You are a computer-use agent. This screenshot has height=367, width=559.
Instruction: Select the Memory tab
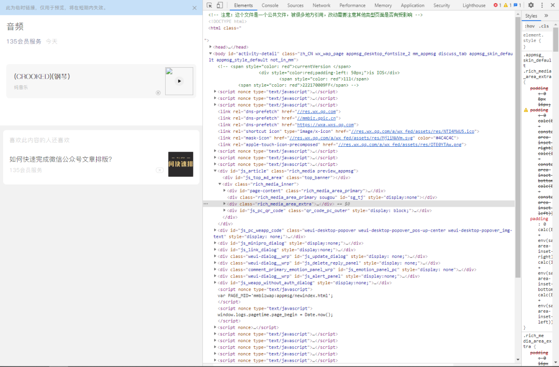(383, 5)
